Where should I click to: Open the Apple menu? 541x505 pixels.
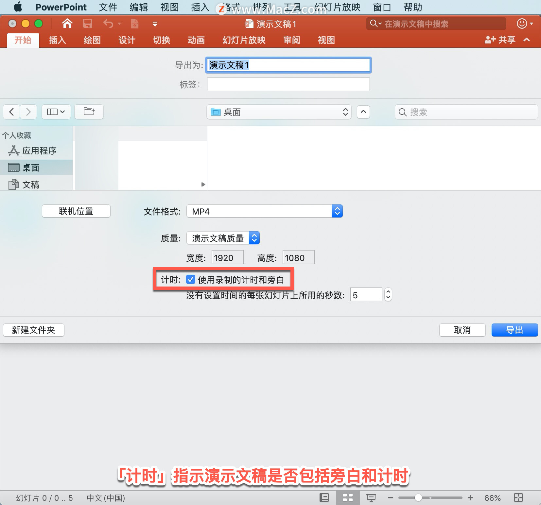pos(18,7)
